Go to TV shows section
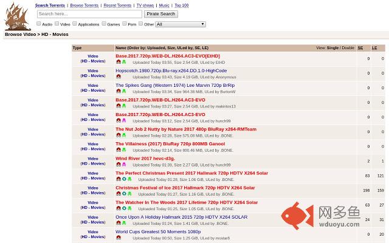Image resolution: width=389 pixels, height=243 pixels. (145, 5)
